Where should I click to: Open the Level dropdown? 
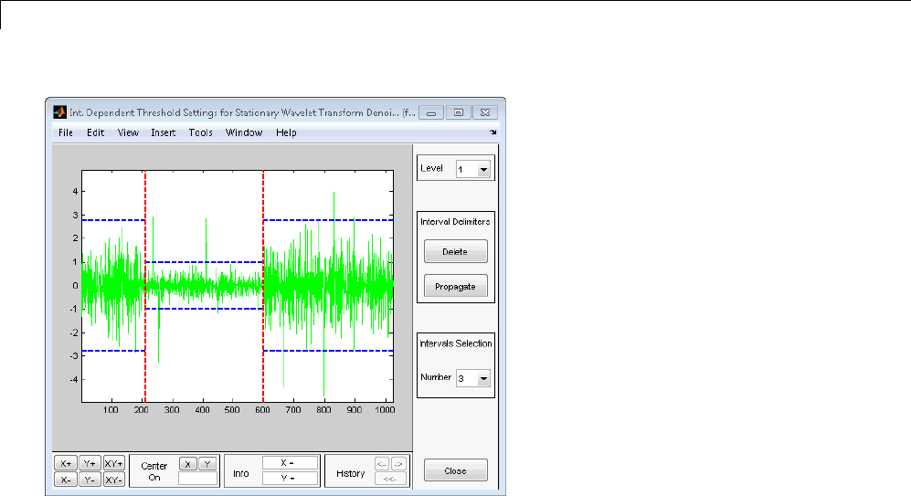coord(473,169)
